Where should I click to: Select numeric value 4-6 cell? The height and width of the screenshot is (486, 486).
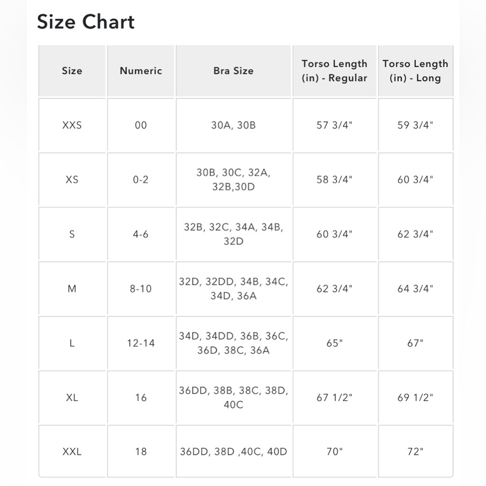click(x=141, y=234)
